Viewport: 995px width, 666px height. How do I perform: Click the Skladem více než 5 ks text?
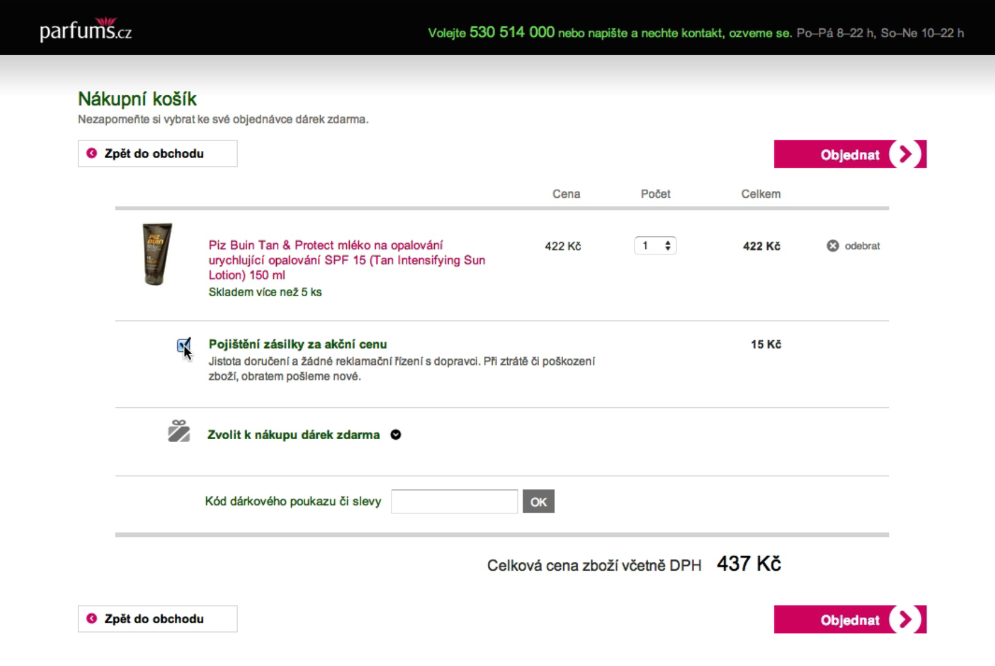pos(265,292)
